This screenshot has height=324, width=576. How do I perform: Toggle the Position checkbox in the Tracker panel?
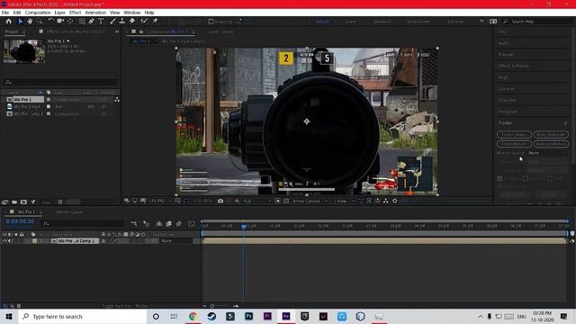click(499, 178)
